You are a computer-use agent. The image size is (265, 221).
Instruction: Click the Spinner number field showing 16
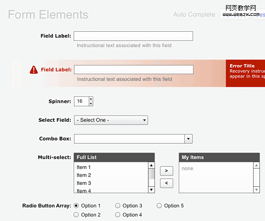82,101
